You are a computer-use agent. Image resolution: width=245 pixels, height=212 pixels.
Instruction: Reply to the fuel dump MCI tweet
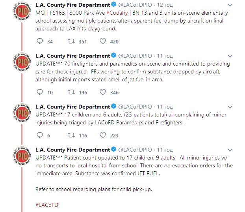[x=39, y=41]
